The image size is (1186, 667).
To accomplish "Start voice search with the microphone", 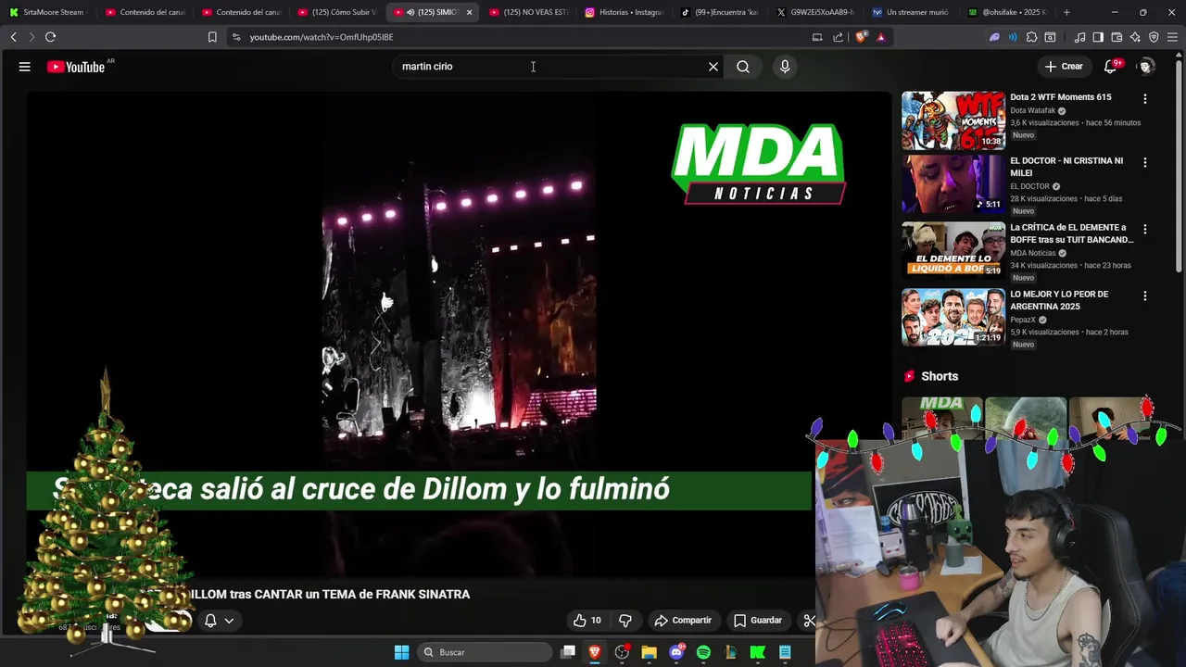I will pyautogui.click(x=785, y=67).
